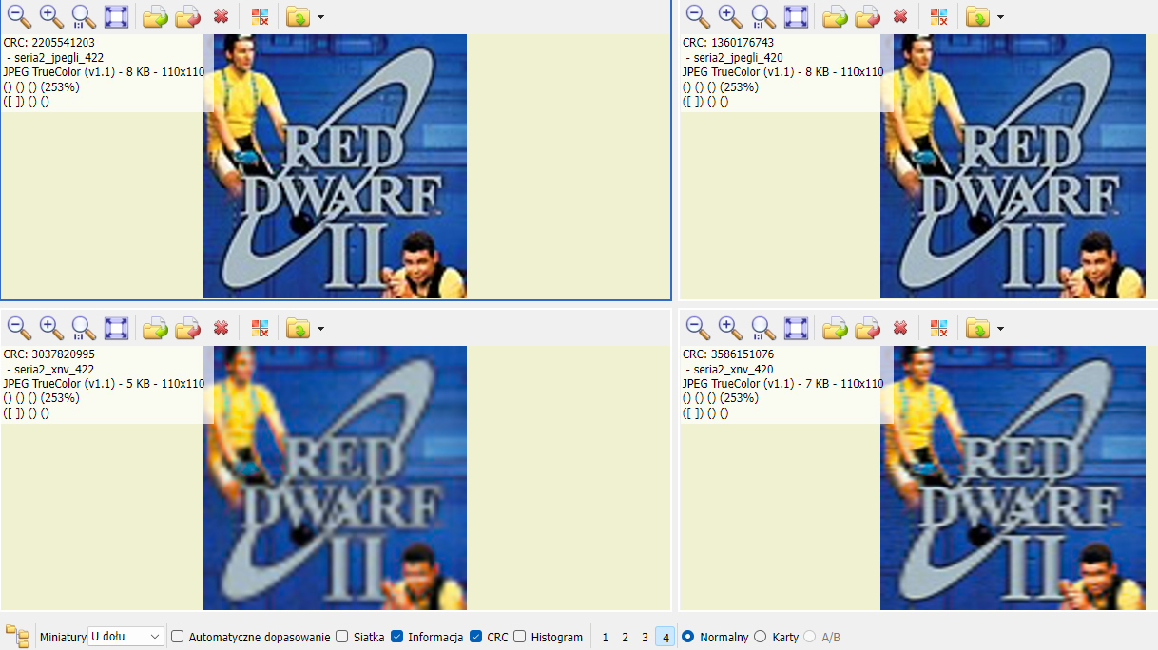
Task: Click red-arrow folder icon in seria2_jpegli_420 pane
Action: click(x=867, y=16)
